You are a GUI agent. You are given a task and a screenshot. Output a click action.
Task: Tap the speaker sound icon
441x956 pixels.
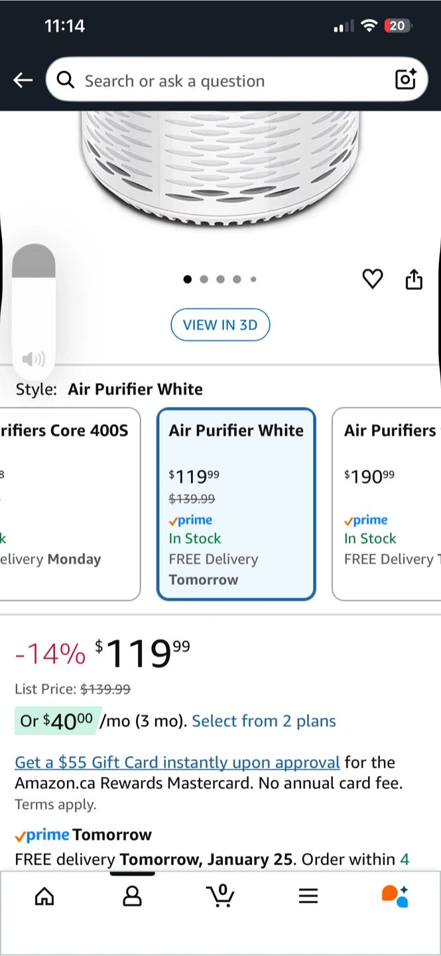tap(33, 360)
